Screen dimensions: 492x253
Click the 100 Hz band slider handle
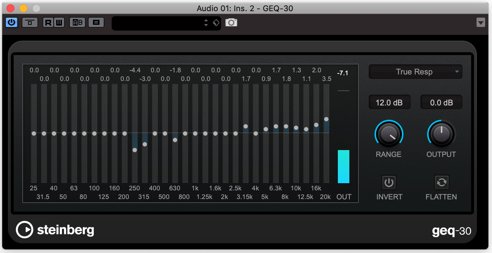[94, 134]
